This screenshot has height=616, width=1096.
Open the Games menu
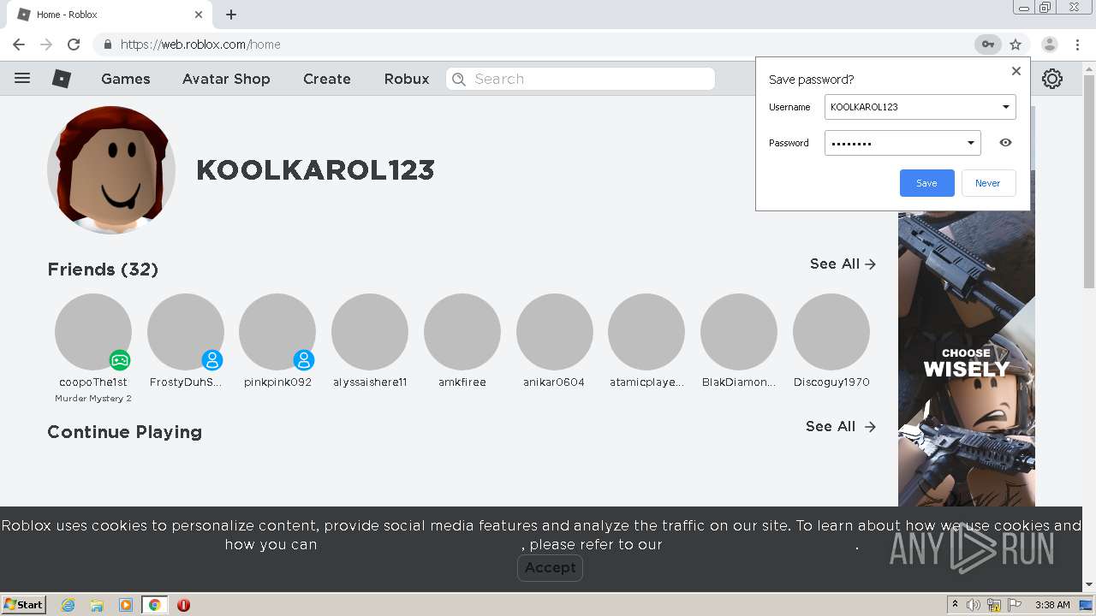pos(126,79)
